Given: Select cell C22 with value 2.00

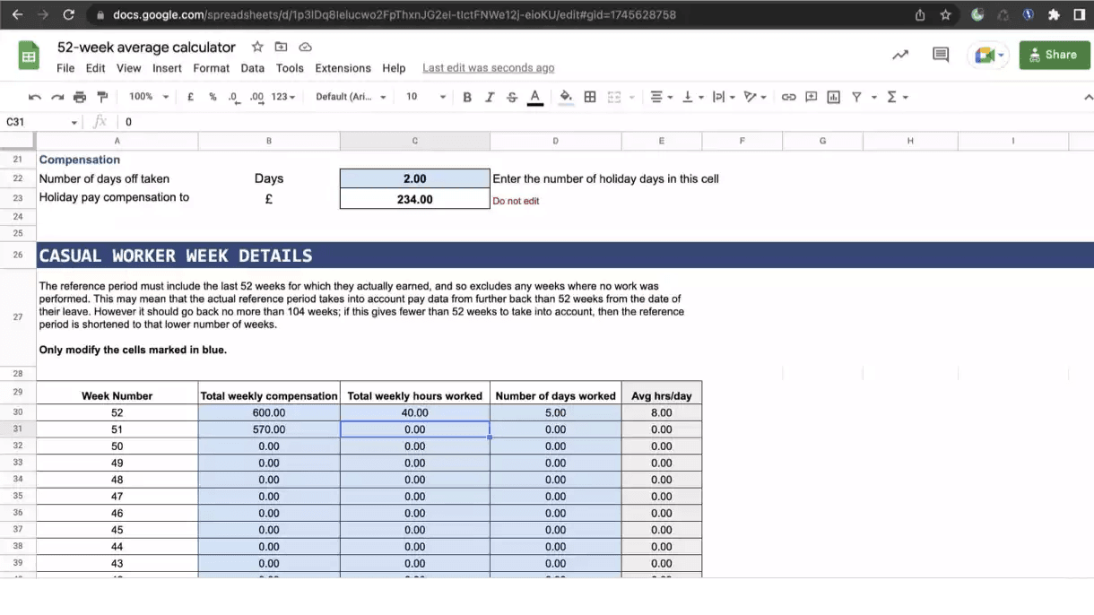Looking at the screenshot, I should pos(414,178).
